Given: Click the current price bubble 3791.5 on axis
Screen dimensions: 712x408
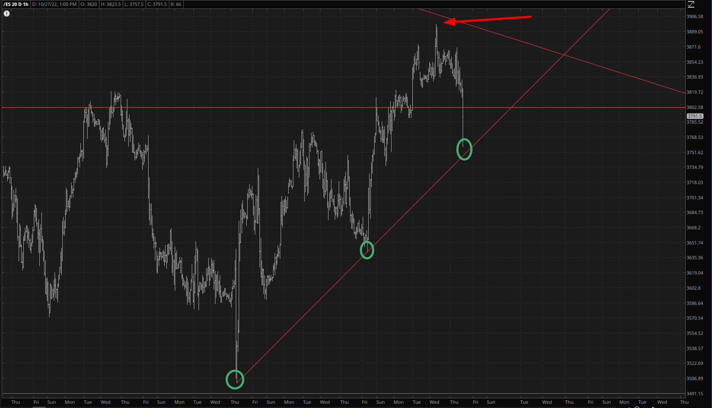Looking at the screenshot, I should 695,116.
